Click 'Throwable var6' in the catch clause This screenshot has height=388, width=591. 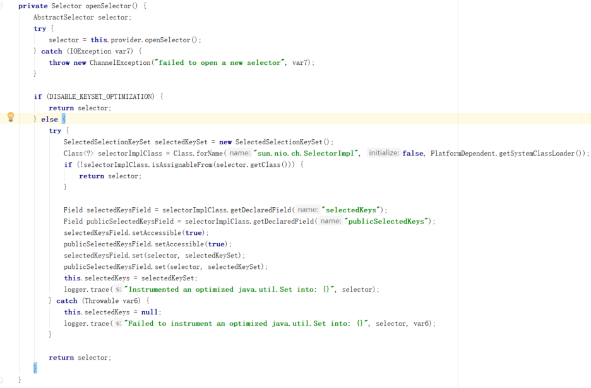tap(111, 301)
